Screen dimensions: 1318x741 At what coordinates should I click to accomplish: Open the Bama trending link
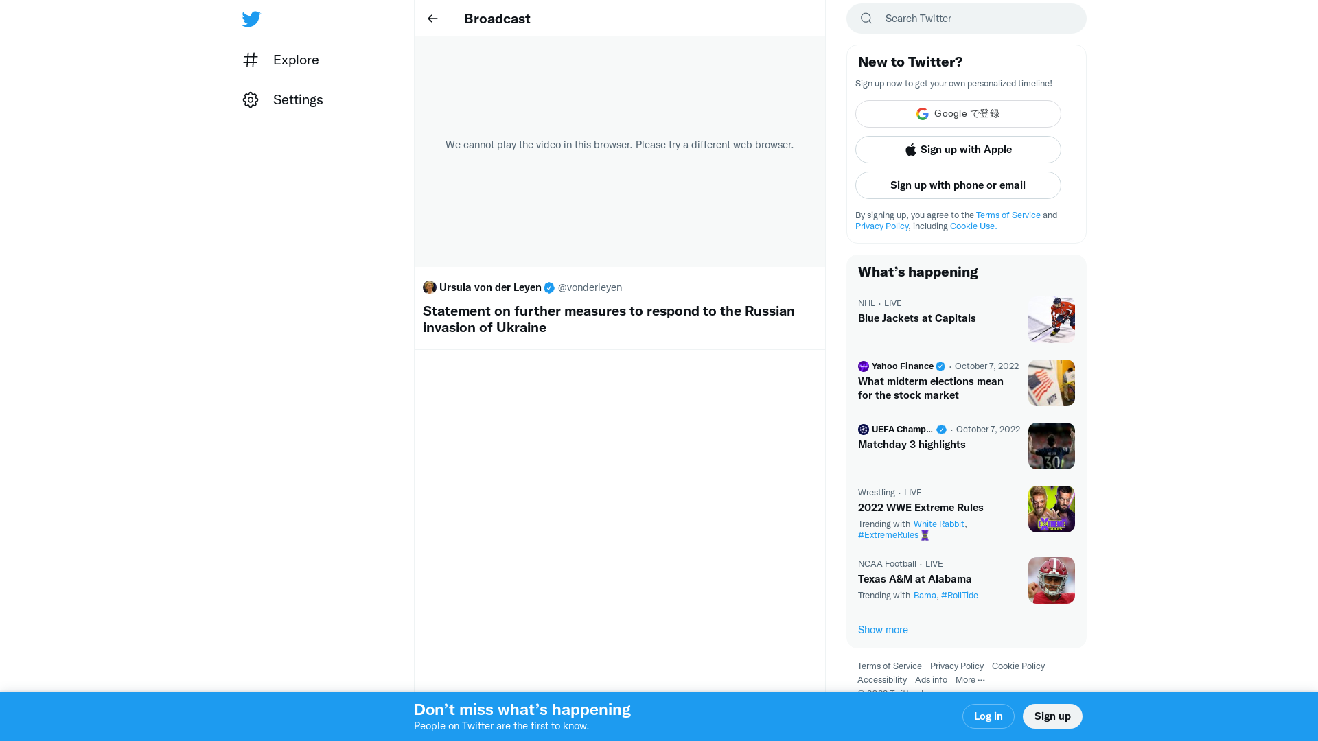coord(925,596)
